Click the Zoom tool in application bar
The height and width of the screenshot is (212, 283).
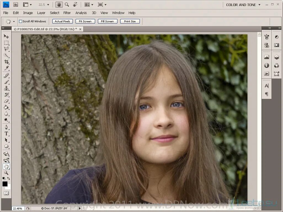[67, 5]
